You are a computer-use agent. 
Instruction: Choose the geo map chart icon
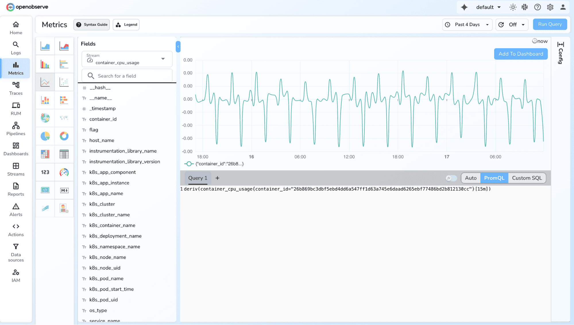pyautogui.click(x=45, y=118)
